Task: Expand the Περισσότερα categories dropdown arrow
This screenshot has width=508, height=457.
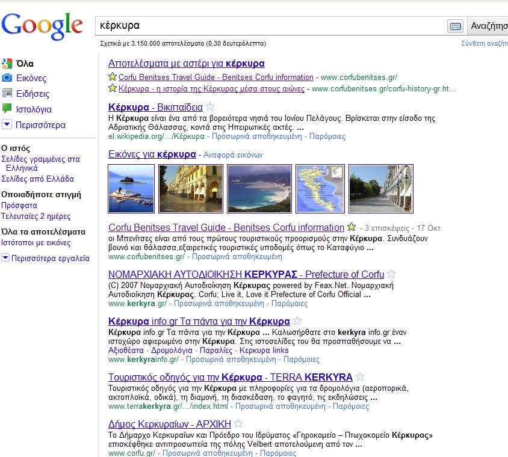Action: [7, 124]
